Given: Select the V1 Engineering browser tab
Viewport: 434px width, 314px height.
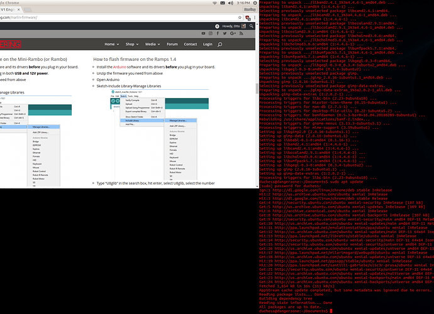Looking at the screenshot, I should pos(8,9).
